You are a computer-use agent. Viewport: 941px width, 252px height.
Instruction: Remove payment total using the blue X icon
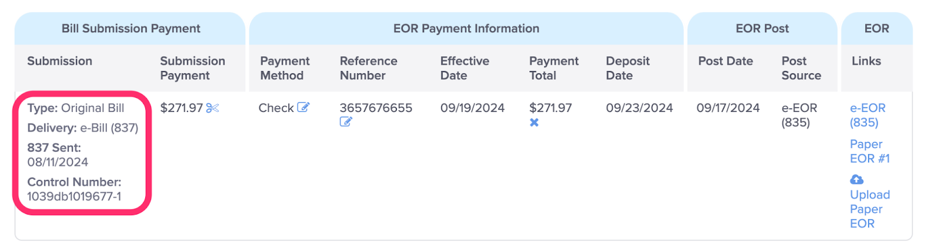pos(534,122)
